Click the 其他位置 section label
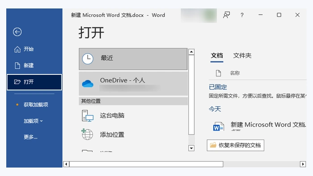 click(x=91, y=101)
